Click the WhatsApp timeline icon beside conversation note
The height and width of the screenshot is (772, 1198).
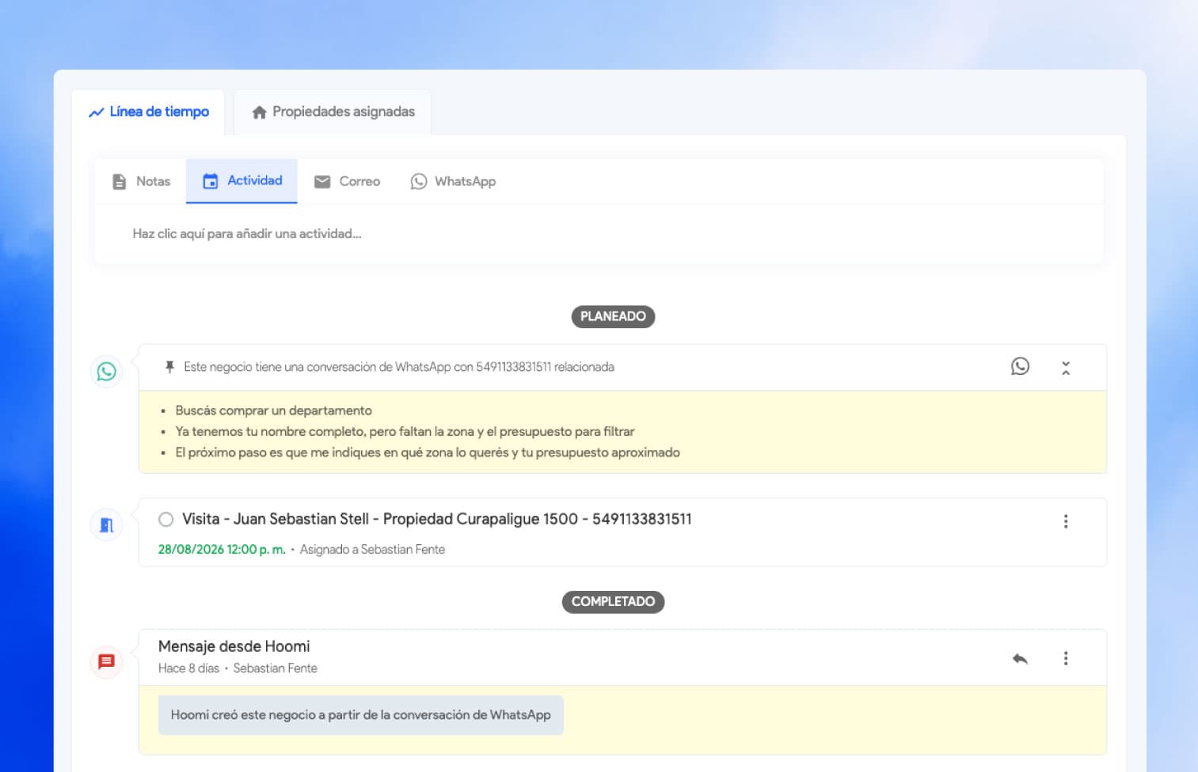tap(107, 371)
